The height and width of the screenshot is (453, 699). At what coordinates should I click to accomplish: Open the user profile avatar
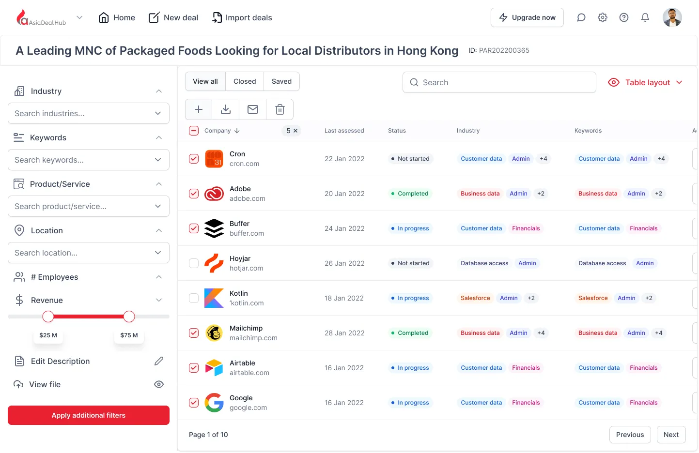click(x=672, y=17)
